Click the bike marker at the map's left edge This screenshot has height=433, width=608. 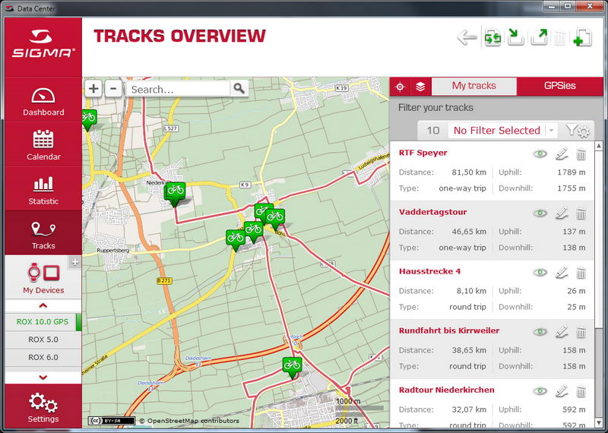89,120
